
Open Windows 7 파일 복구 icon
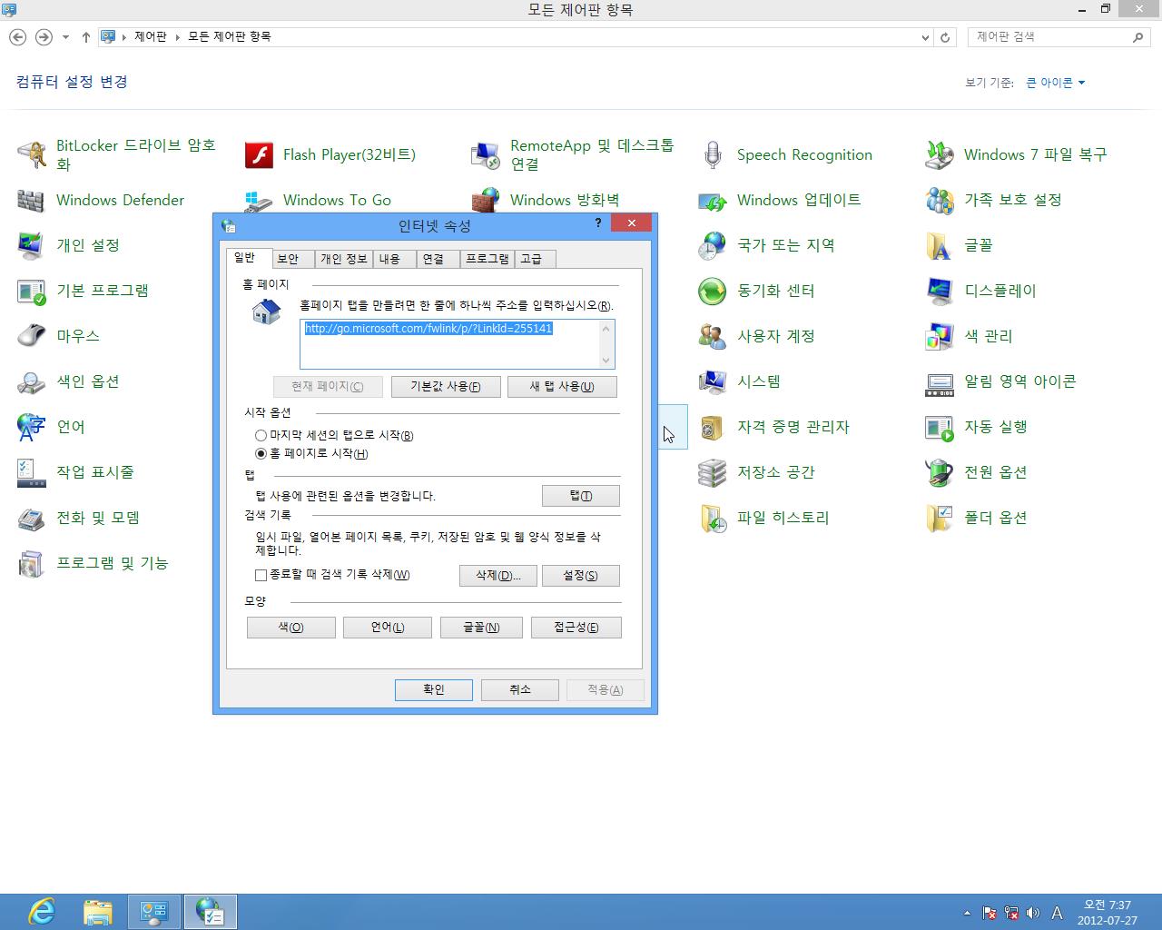[940, 154]
